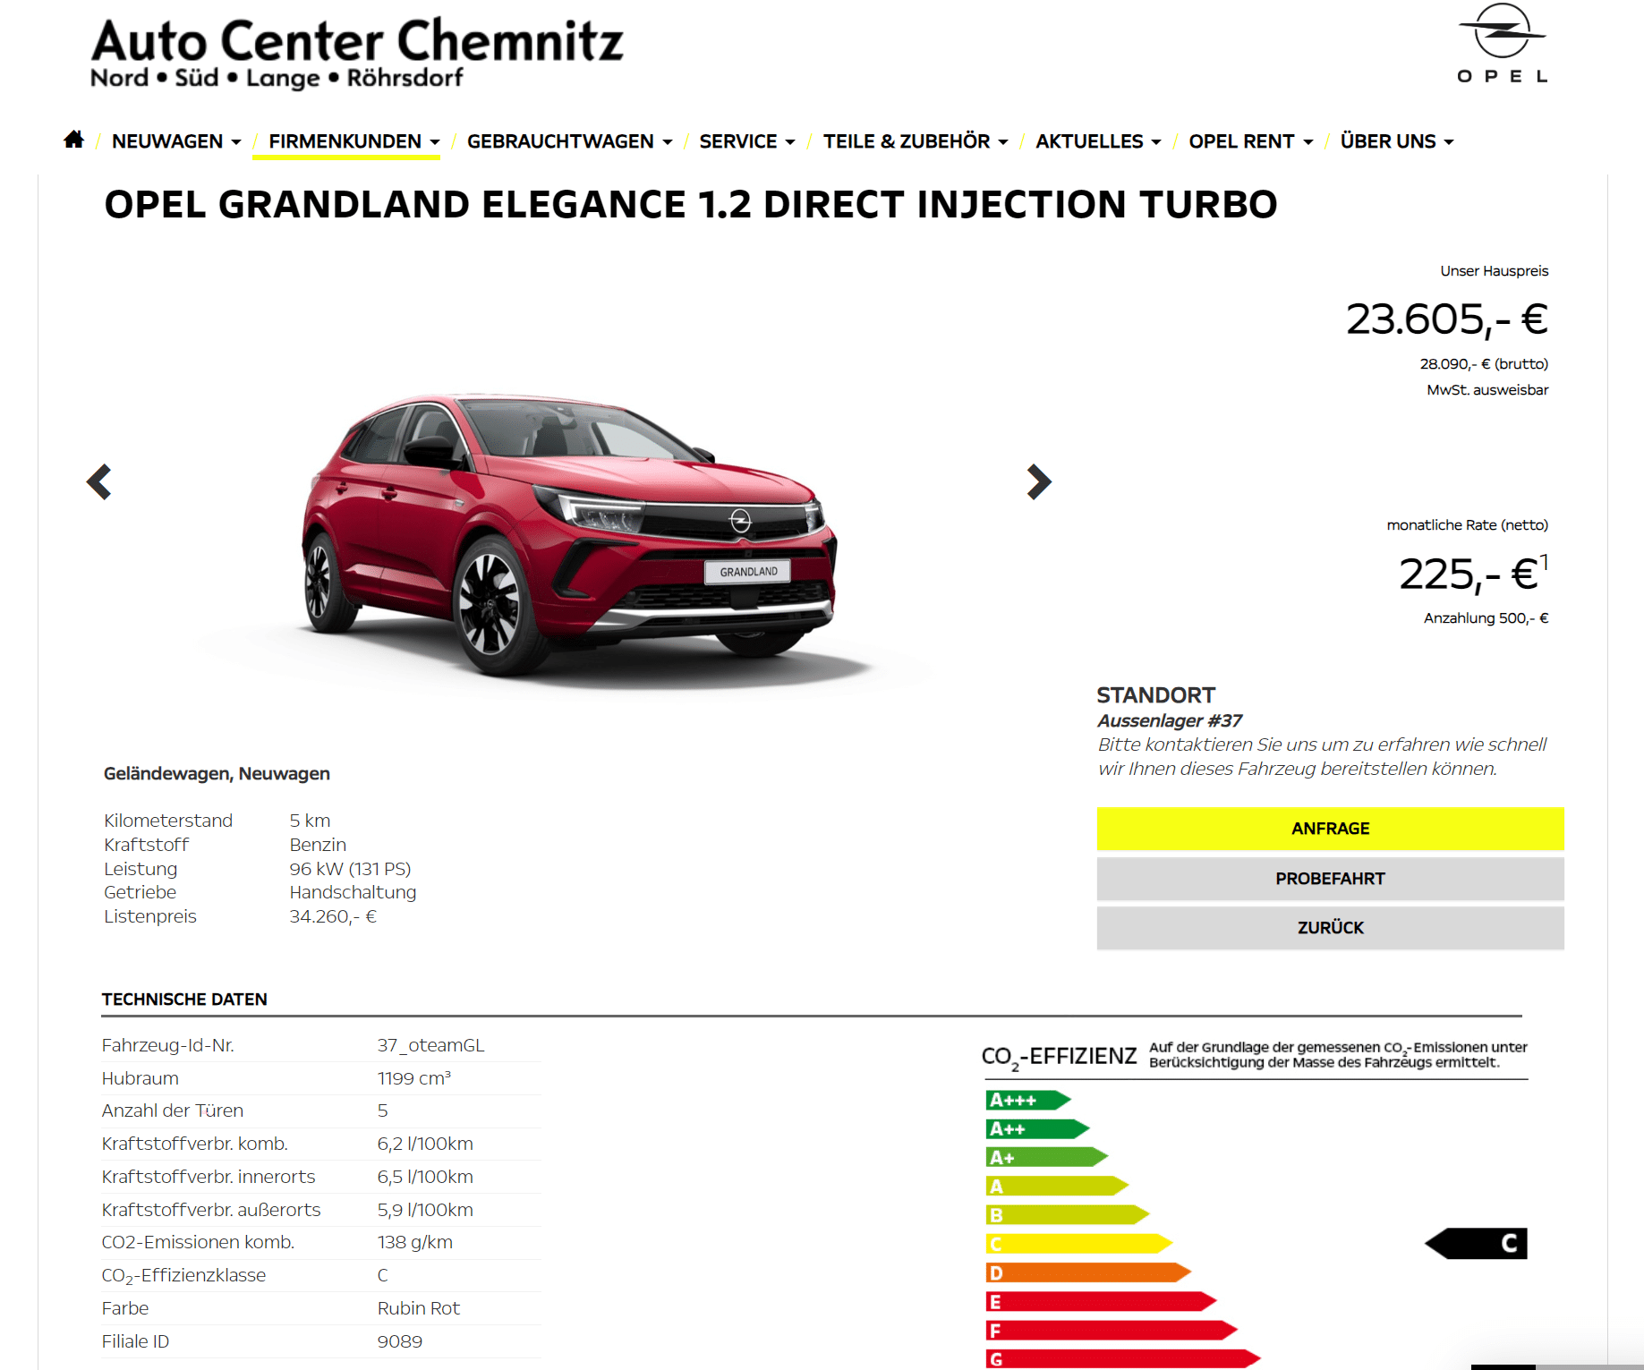Select the A+++ efficiency bar
This screenshot has height=1370, width=1644.
coord(1028,1100)
